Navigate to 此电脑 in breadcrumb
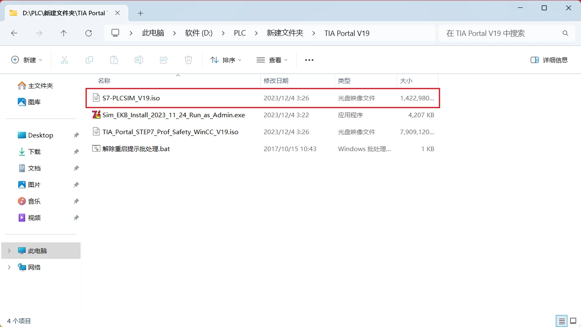The image size is (581, 327). (x=153, y=33)
